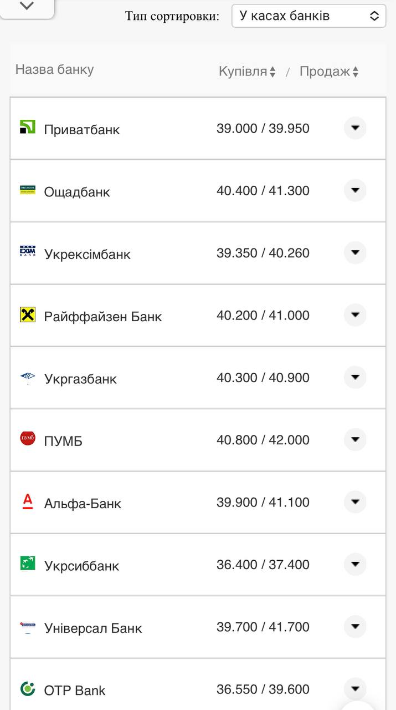Viewport: 396px width, 710px height.
Task: Click the Райффайзен Банк yellow logo
Action: coord(28,315)
